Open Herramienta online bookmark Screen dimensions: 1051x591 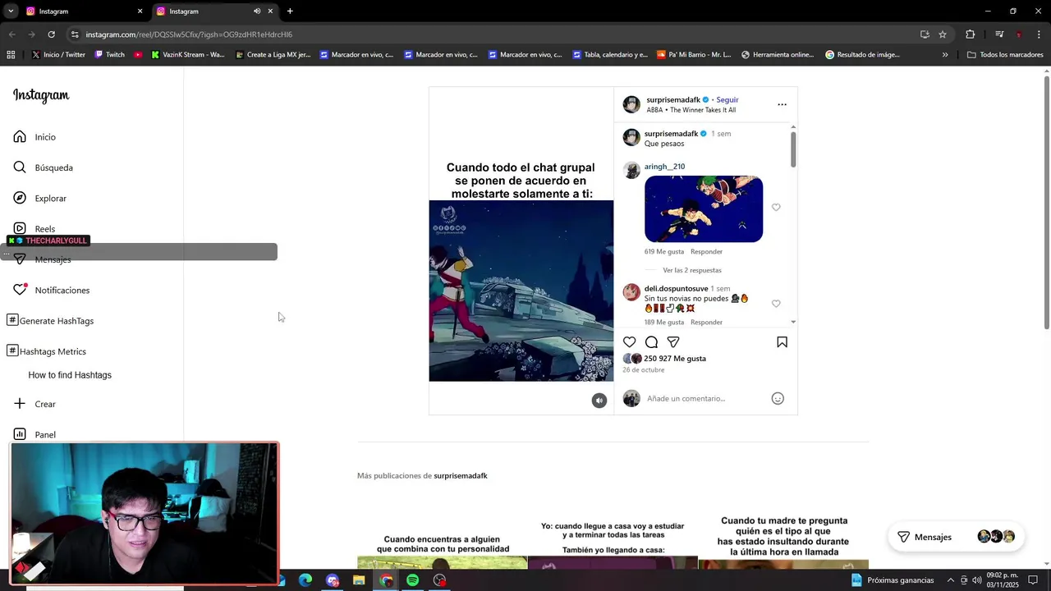(778, 55)
